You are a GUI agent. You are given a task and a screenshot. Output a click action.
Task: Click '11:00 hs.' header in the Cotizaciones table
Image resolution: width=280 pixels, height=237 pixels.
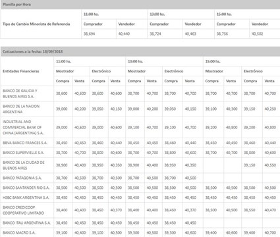[x=63, y=61]
